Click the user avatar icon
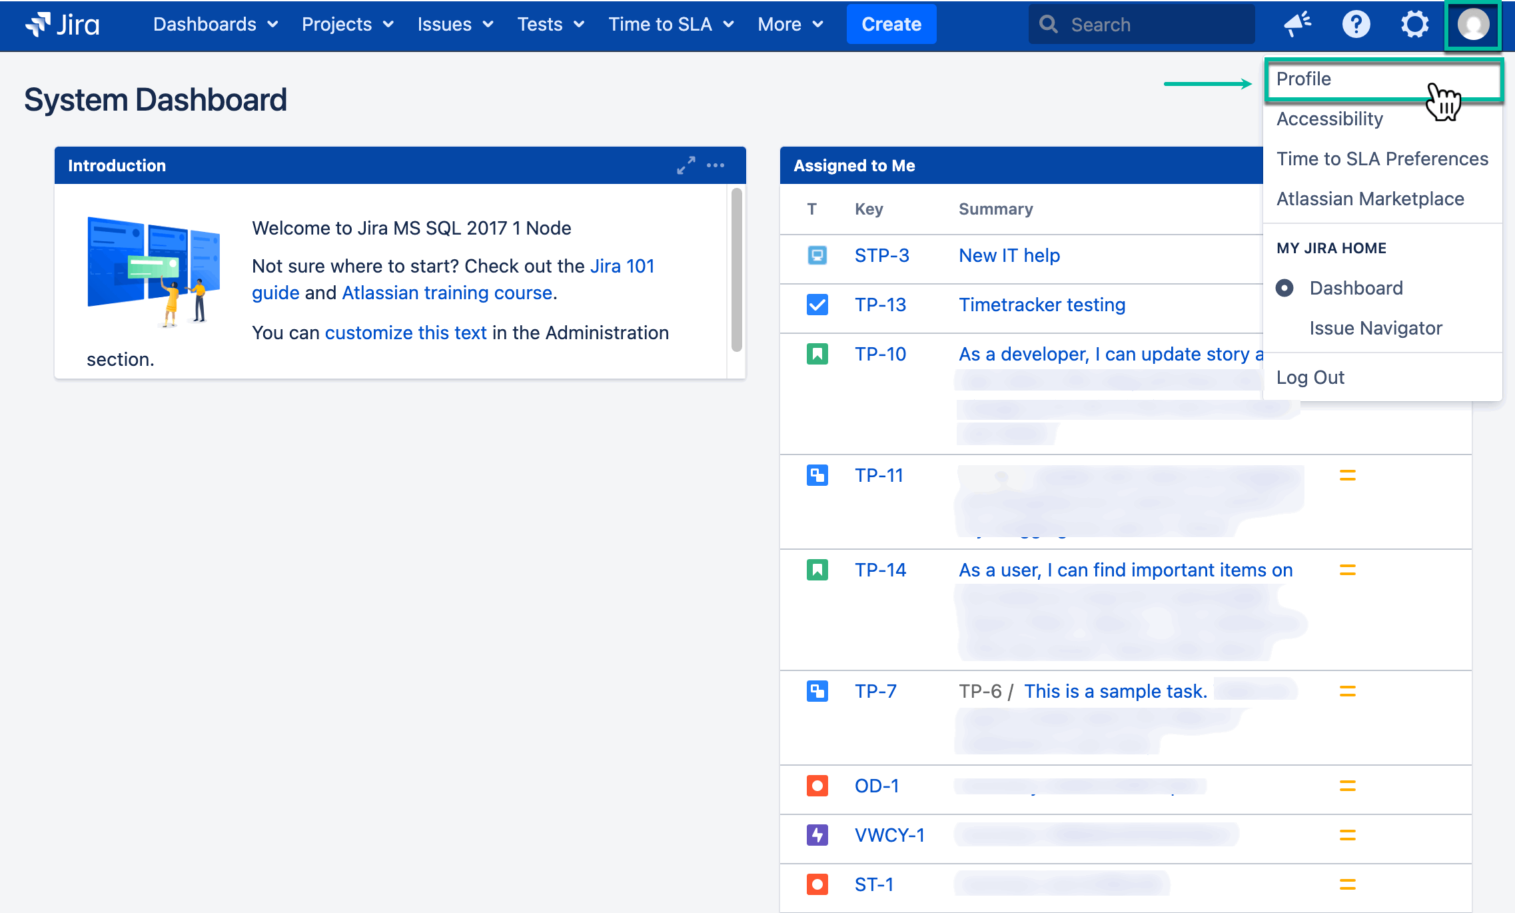 click(1472, 25)
